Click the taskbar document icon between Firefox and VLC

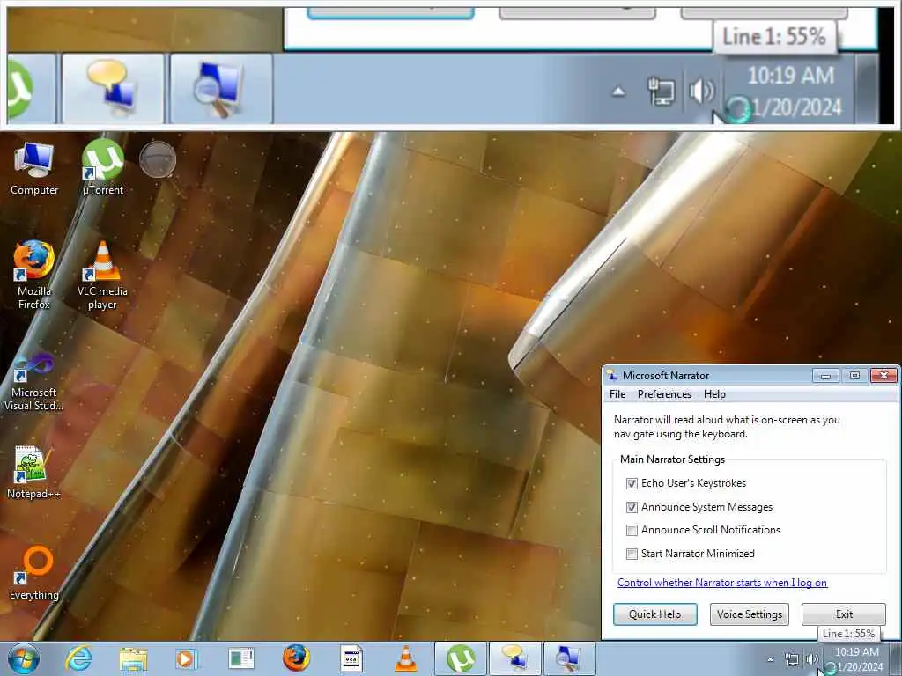(x=351, y=658)
